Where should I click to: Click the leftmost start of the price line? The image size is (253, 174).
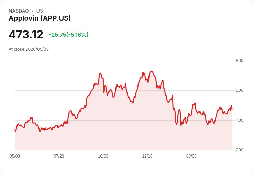pyautogui.click(x=15, y=130)
